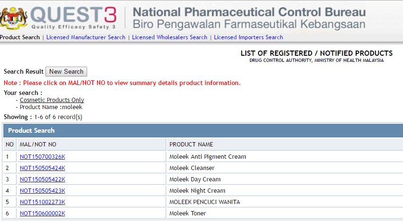
Task: View details for NOT150505422K
Action: click(42, 179)
